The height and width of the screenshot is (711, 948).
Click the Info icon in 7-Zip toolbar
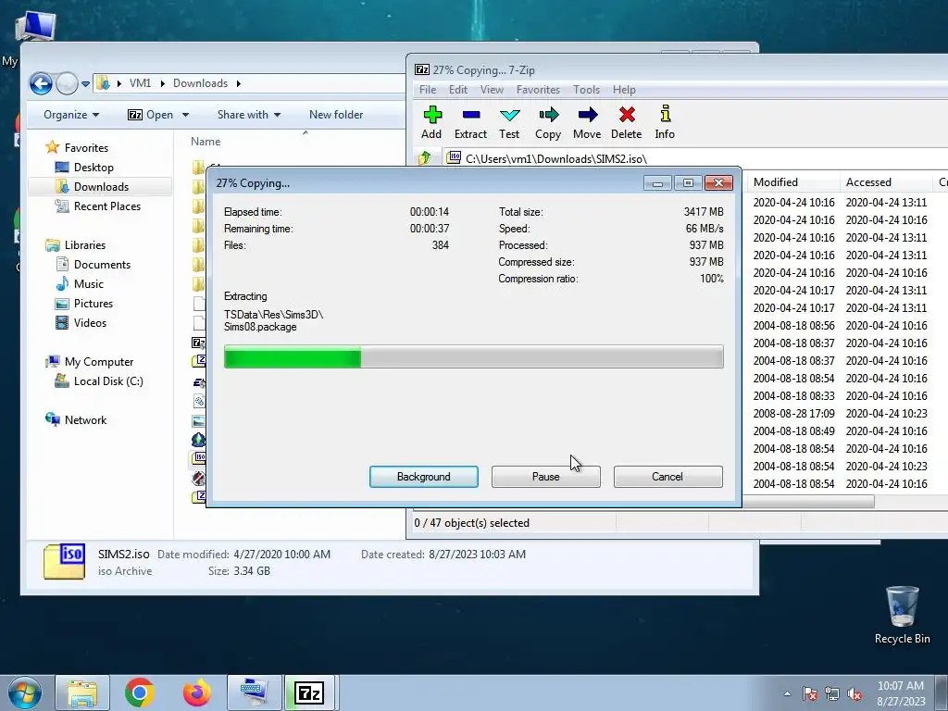point(665,115)
